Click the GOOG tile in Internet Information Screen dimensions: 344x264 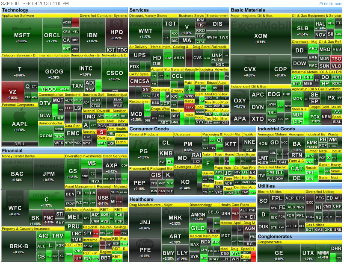point(54,72)
